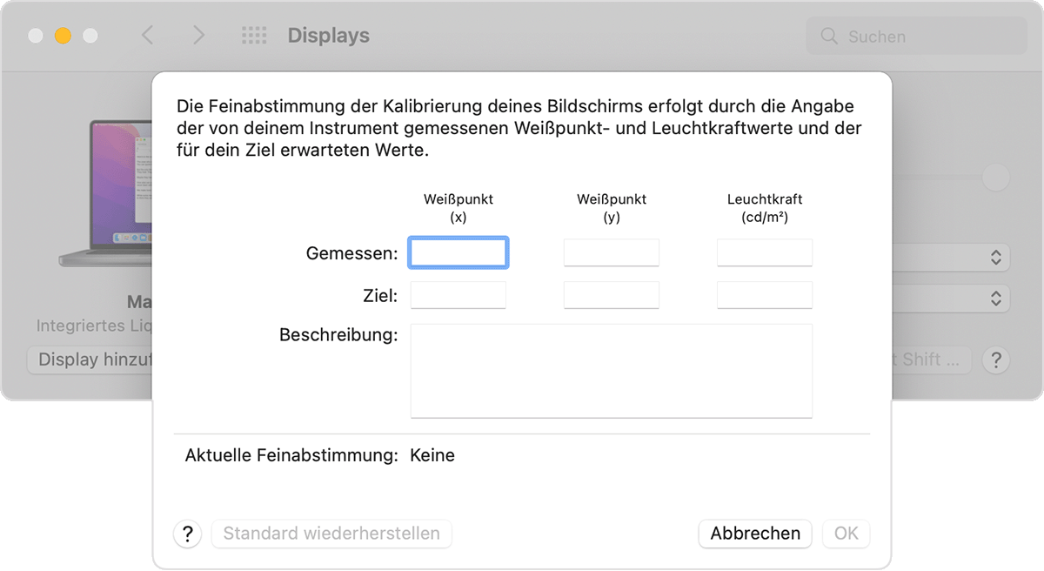Open the show-all grid icon
1044x571 pixels.
point(253,36)
